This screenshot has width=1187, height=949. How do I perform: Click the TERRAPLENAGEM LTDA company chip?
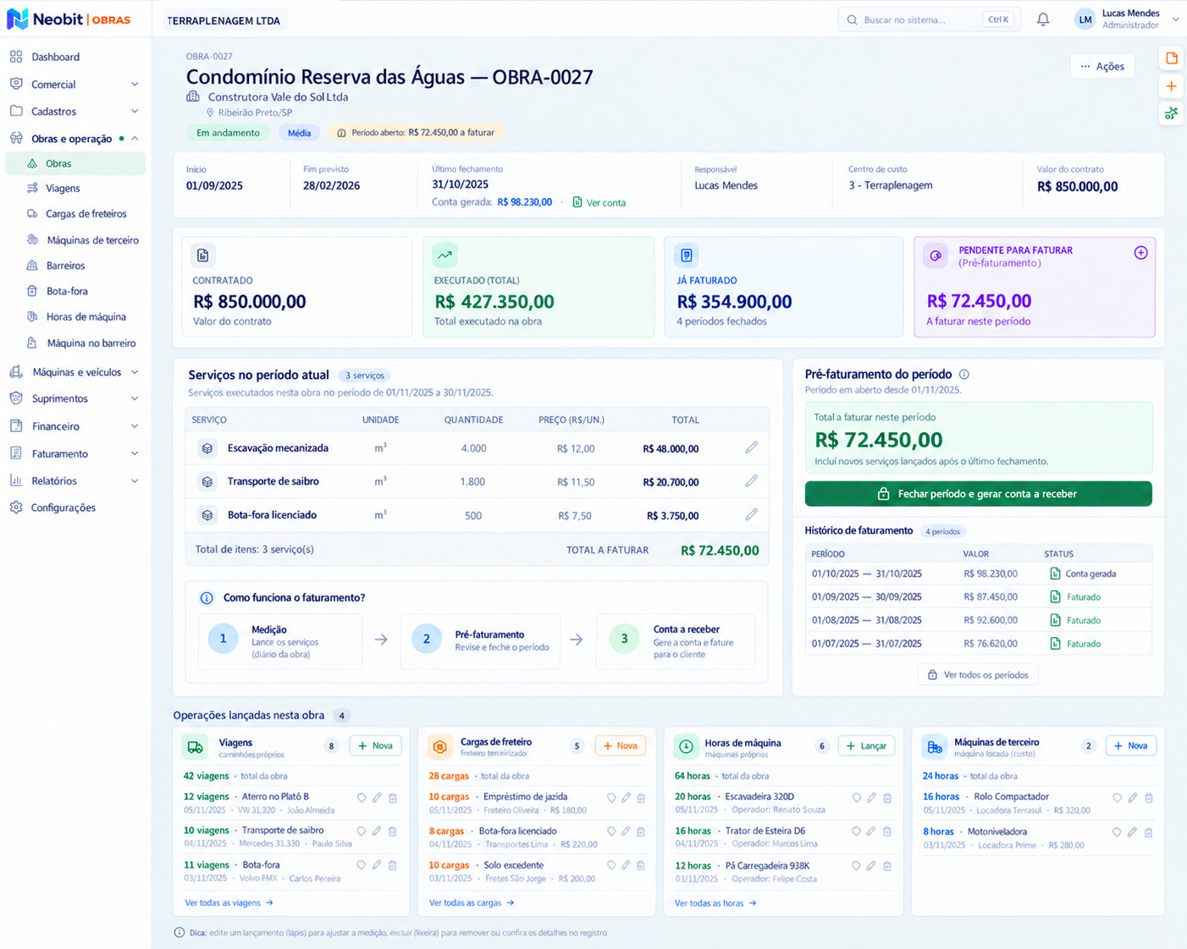[x=224, y=20]
